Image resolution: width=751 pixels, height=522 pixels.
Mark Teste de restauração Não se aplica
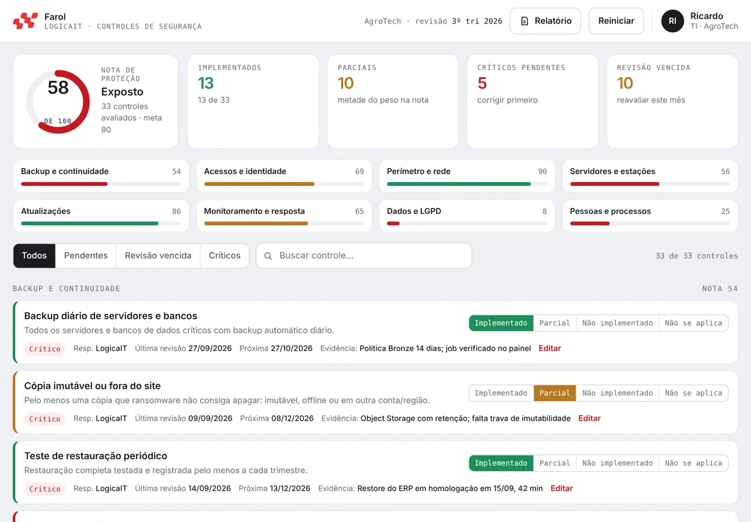point(694,463)
